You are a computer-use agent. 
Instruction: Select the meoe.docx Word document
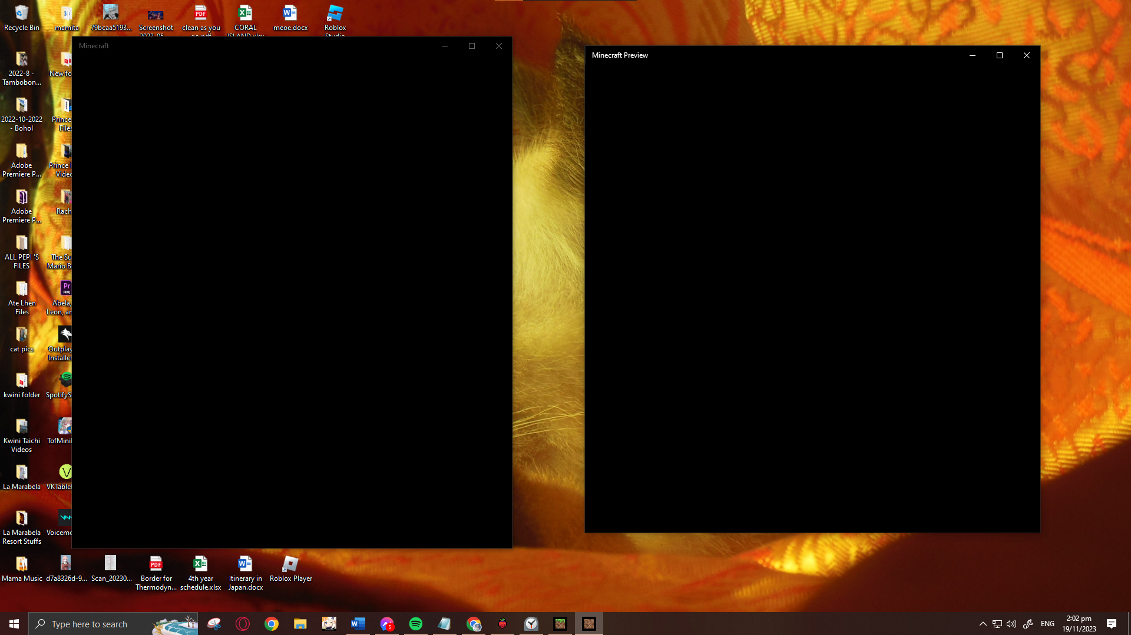pos(290,18)
